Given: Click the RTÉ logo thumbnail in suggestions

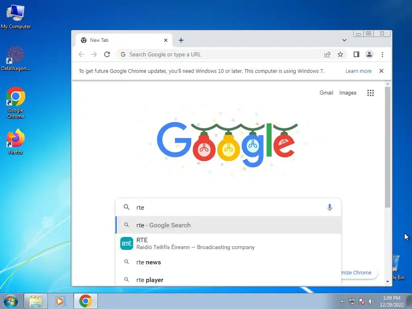Looking at the screenshot, I should click(127, 243).
